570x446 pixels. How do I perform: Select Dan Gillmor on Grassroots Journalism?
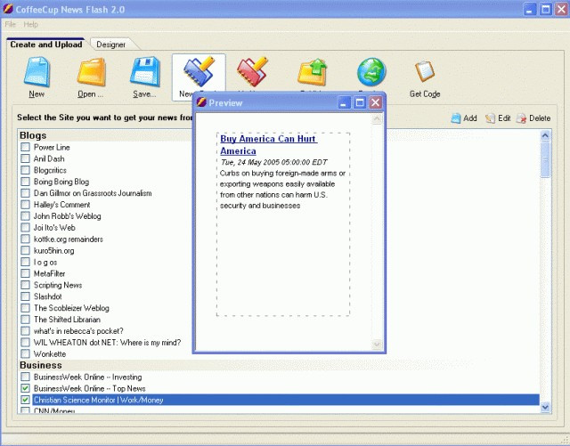(93, 193)
